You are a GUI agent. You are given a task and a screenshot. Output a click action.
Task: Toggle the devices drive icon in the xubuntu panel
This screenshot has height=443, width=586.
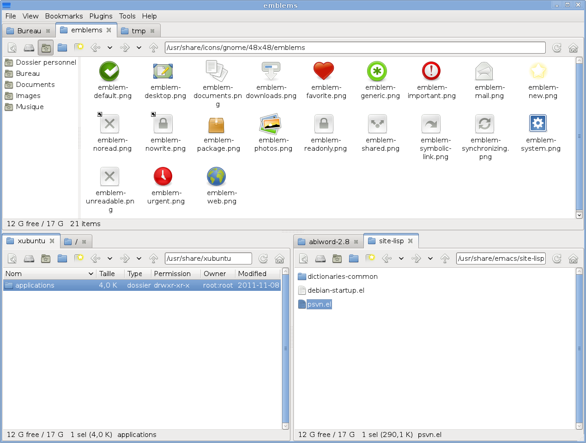[x=29, y=258]
